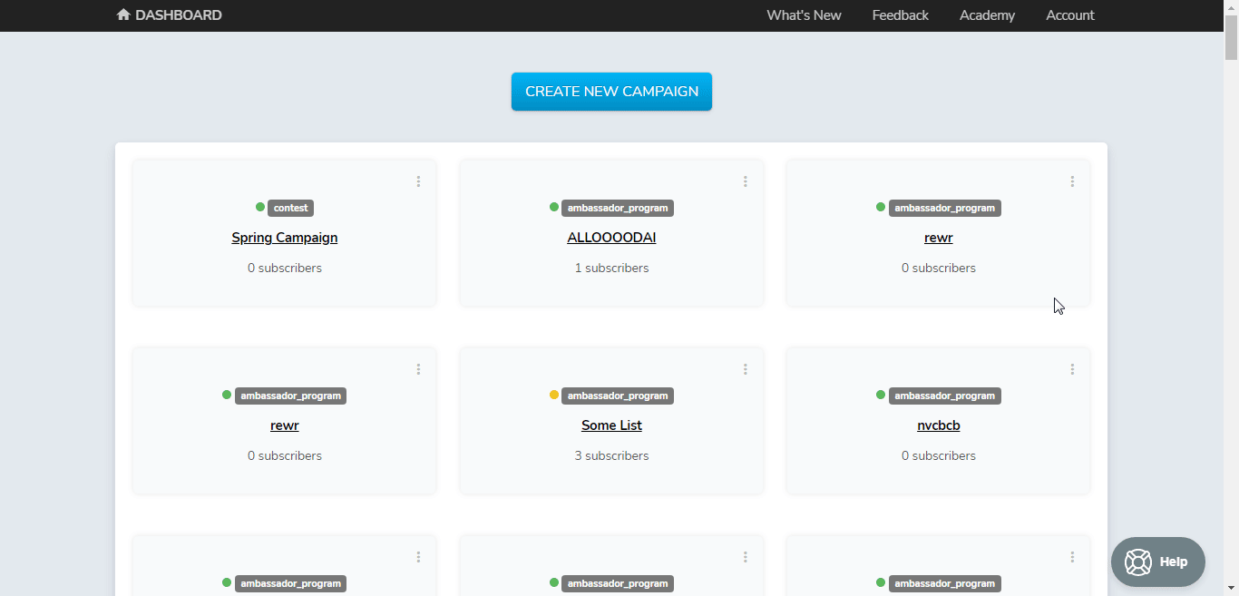Open options menu for ALLOOOODAI card
This screenshot has width=1239, height=596.
pyautogui.click(x=745, y=181)
